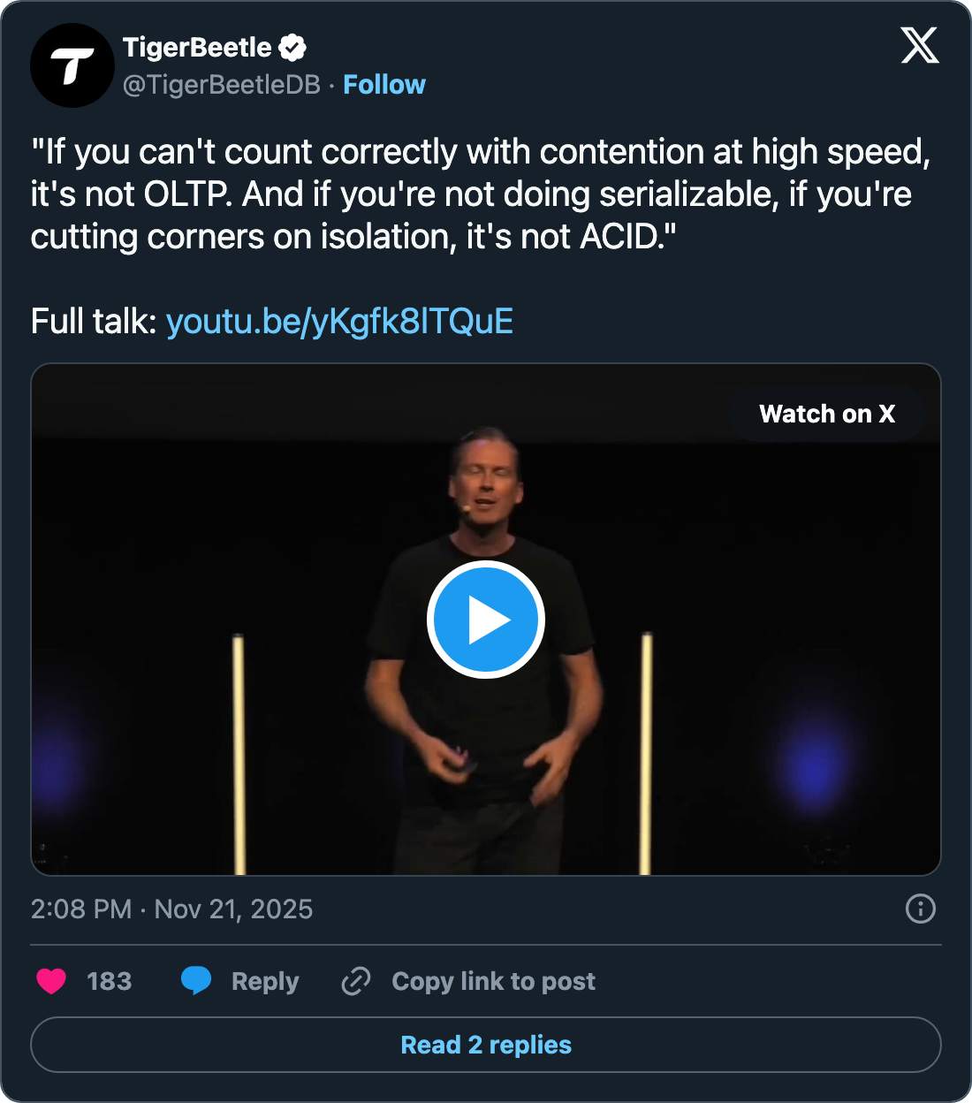
Task: Open Read 2 replies
Action: [x=486, y=1045]
